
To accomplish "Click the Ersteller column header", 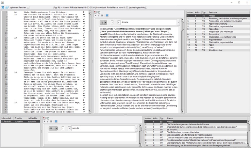I will (x=20, y=118).
